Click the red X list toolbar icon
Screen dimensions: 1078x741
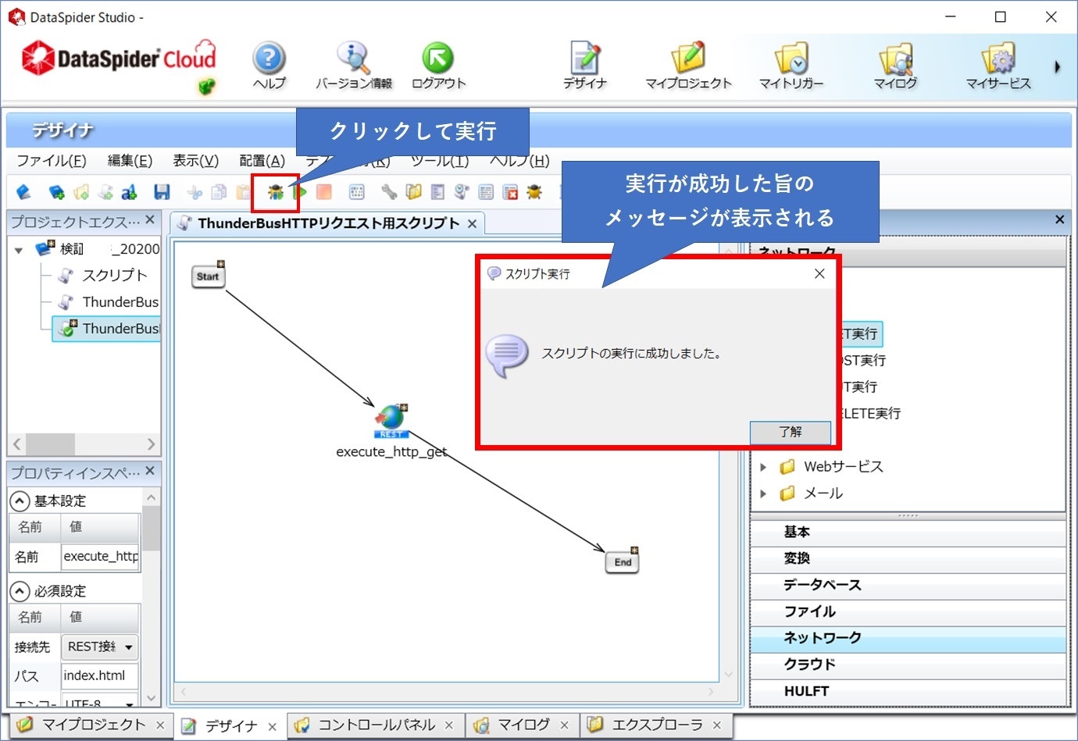point(510,192)
